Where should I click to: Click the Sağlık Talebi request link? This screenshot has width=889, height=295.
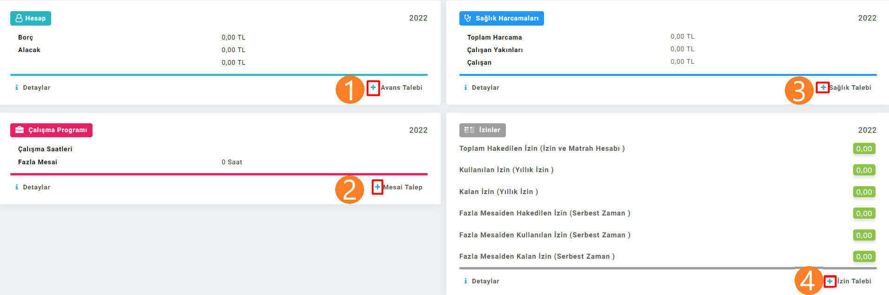(850, 87)
